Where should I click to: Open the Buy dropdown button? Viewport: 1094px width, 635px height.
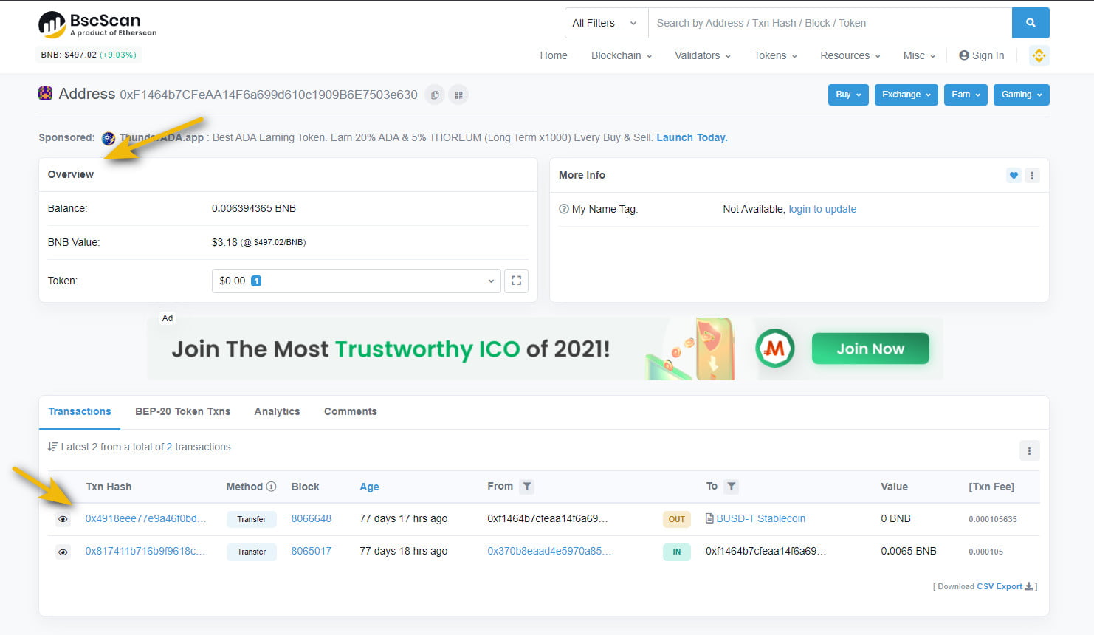coord(848,95)
